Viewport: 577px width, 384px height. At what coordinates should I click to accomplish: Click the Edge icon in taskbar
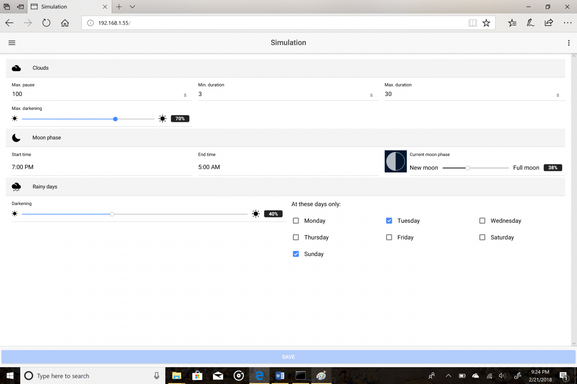point(259,376)
